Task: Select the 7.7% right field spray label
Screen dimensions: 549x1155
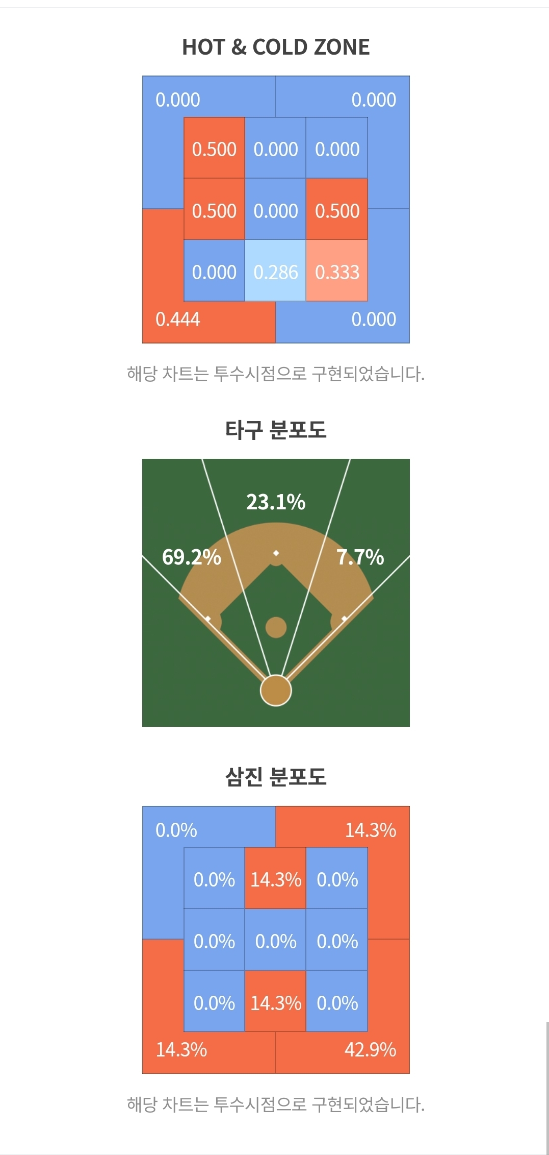Action: coord(360,557)
